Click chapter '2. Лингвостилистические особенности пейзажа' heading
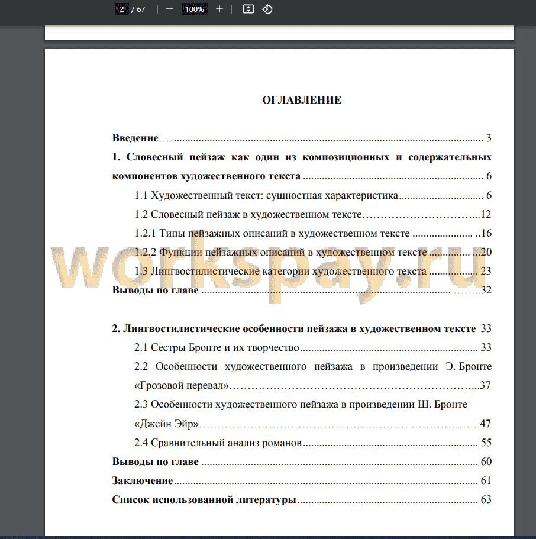The height and width of the screenshot is (539, 536). click(302, 328)
